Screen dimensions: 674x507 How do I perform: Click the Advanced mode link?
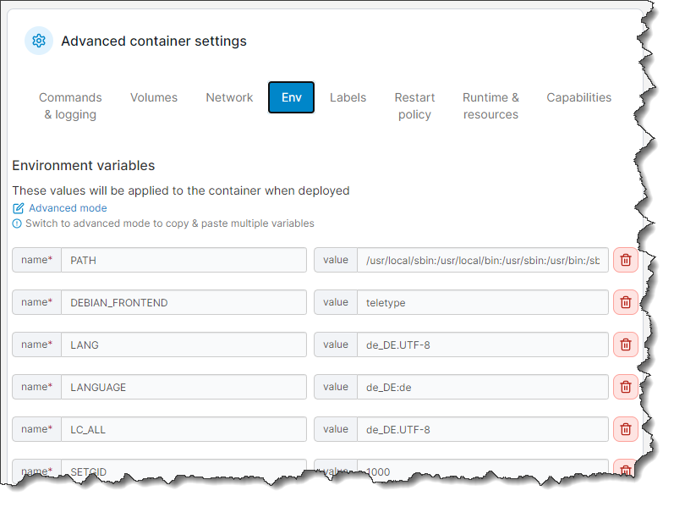tap(68, 208)
